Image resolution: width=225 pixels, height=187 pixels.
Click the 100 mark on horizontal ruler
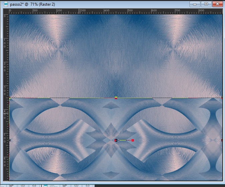click(33, 11)
